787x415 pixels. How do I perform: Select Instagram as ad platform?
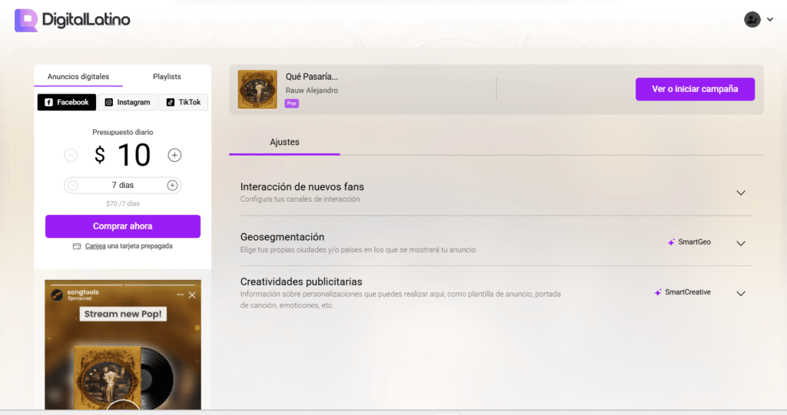click(127, 102)
